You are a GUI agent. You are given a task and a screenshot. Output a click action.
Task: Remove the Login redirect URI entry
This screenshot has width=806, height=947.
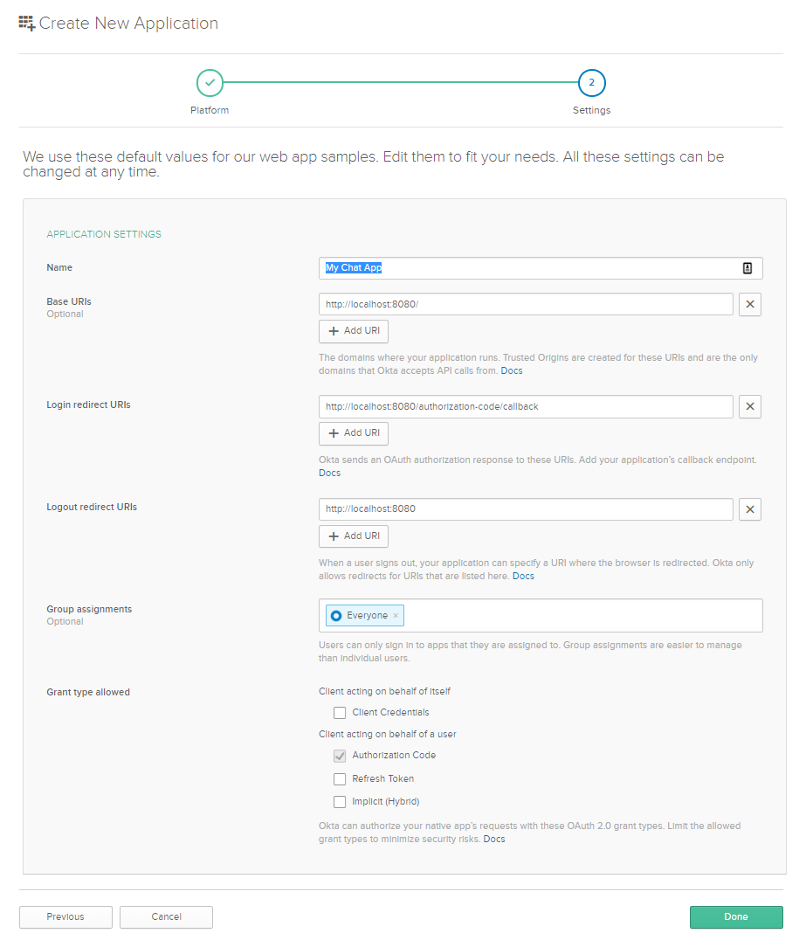pos(750,407)
